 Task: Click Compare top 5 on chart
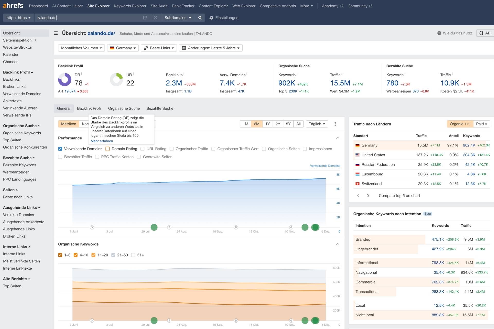[399, 196]
